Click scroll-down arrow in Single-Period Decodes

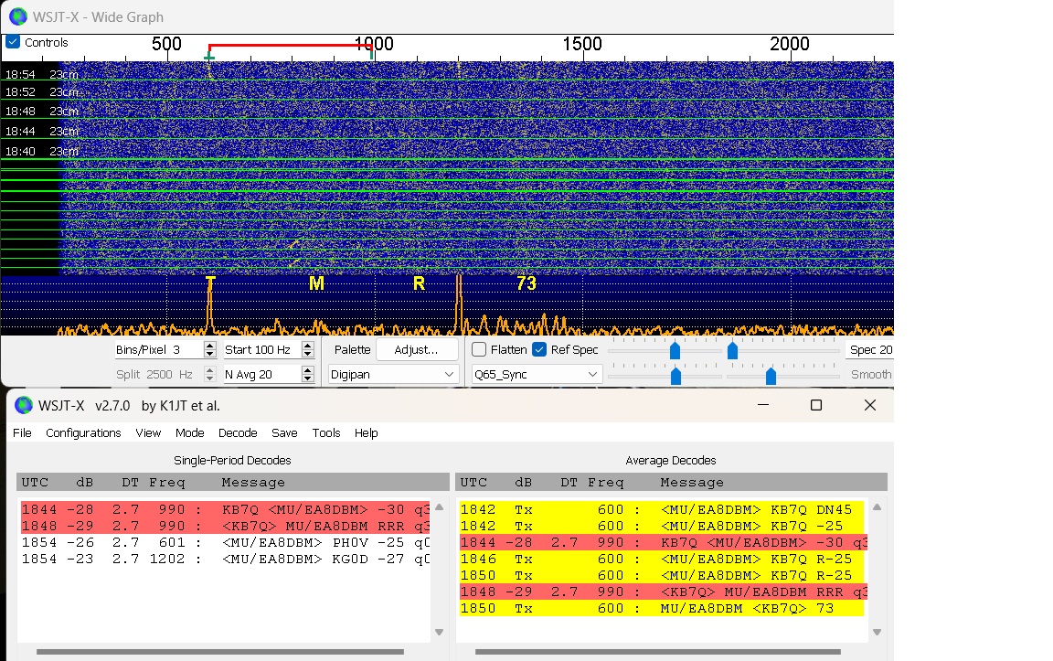[x=439, y=632]
